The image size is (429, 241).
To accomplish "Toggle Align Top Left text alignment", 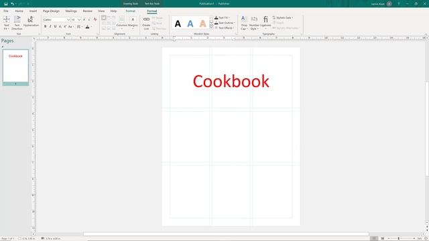I will tap(104, 18).
